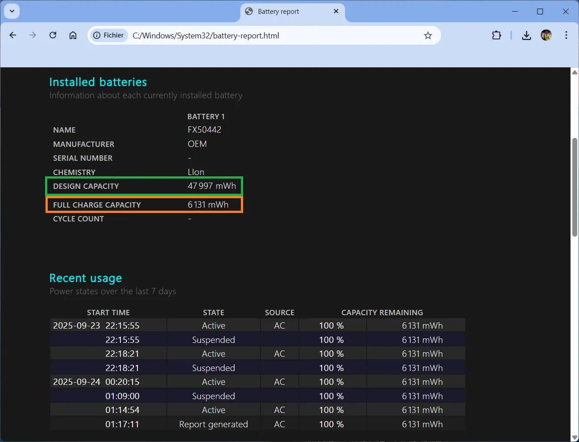Click the vertical scrollbar thumb
The image size is (579, 442).
point(575,188)
